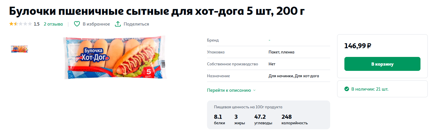Image resolution: width=435 pixels, height=133 pixels.
Task: Click the price 146,99 ₽
Action: click(x=358, y=46)
